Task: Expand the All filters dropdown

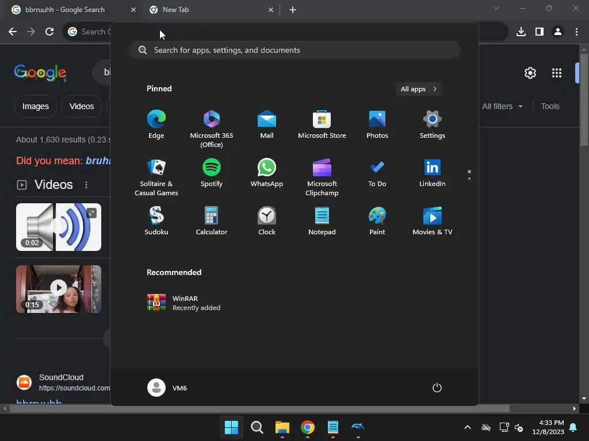Action: click(502, 106)
